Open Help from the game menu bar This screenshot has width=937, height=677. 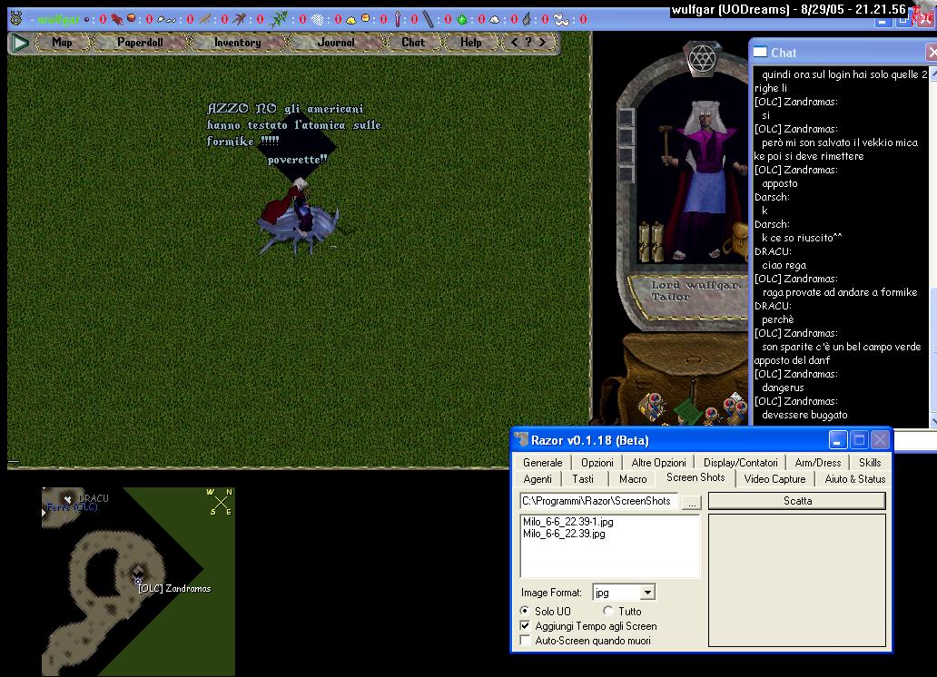point(471,43)
